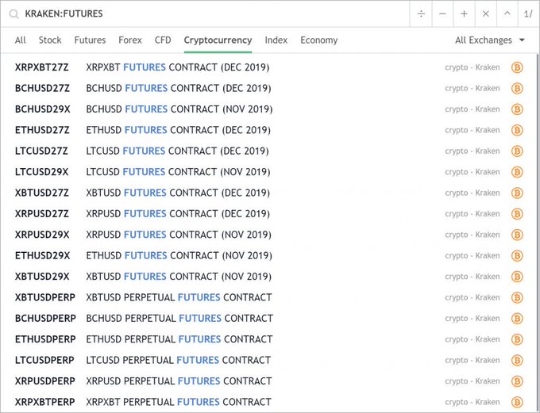Click Bitcoin icon in XRPXBT27Z row

pos(517,67)
